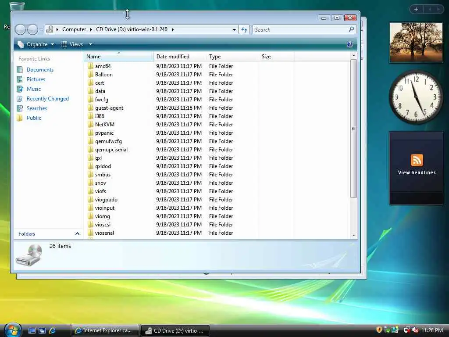The image size is (449, 337).
Task: Click the Searches icon in sidebar
Action: pyautogui.click(x=20, y=108)
